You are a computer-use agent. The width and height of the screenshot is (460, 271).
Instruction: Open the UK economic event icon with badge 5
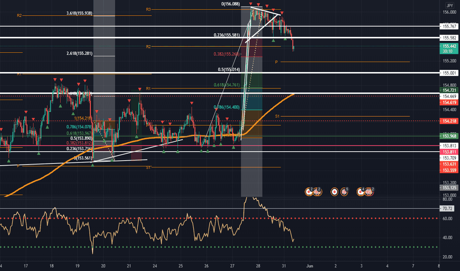tap(344, 192)
